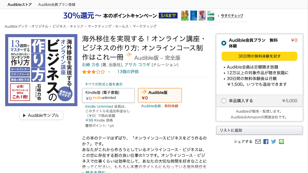Click the star rating icons
Image resolution: width=308 pixels, height=173 pixels.
(x=93, y=72)
